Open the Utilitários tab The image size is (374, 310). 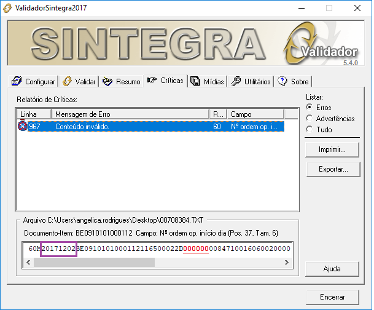(x=251, y=82)
